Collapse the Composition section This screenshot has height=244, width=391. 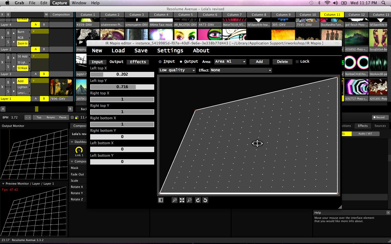coord(72,161)
